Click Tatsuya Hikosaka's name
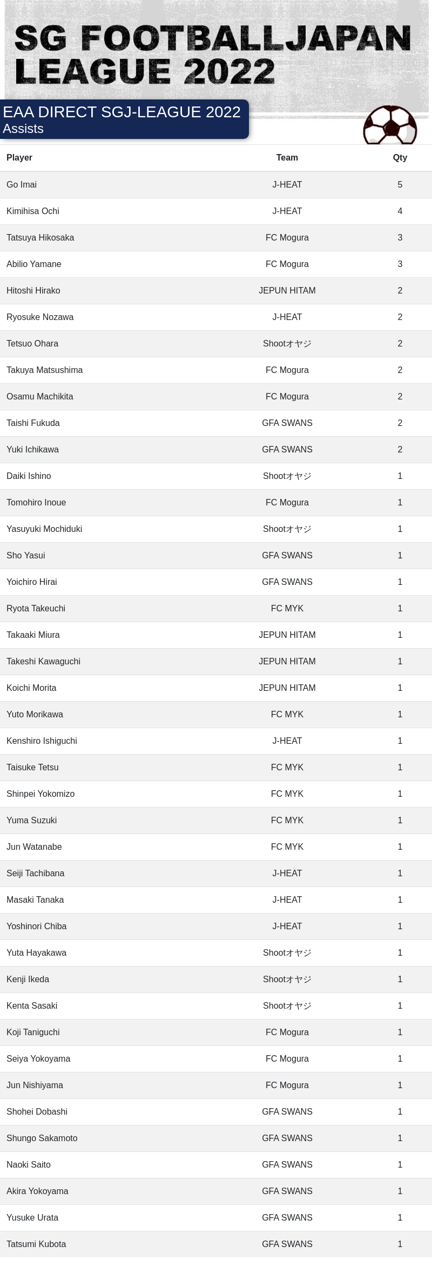The width and height of the screenshot is (432, 1266). click(x=40, y=238)
